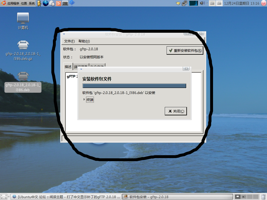Switch to the Ubuntu中文 论坛 taskbar window
This screenshot has height=200, width=267.
click(x=66, y=197)
